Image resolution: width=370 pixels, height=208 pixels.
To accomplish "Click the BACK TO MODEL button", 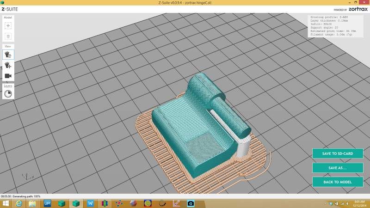I will [x=338, y=182].
